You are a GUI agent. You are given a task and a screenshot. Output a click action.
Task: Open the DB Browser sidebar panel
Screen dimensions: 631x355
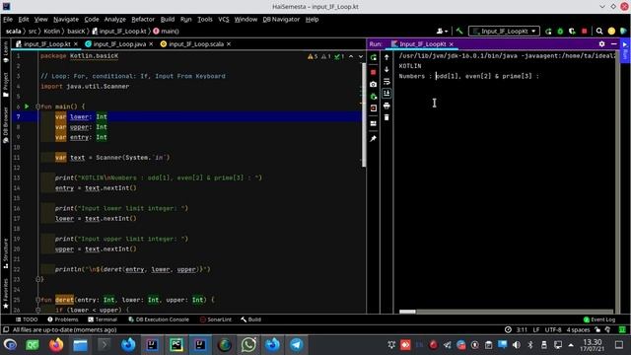6,125
